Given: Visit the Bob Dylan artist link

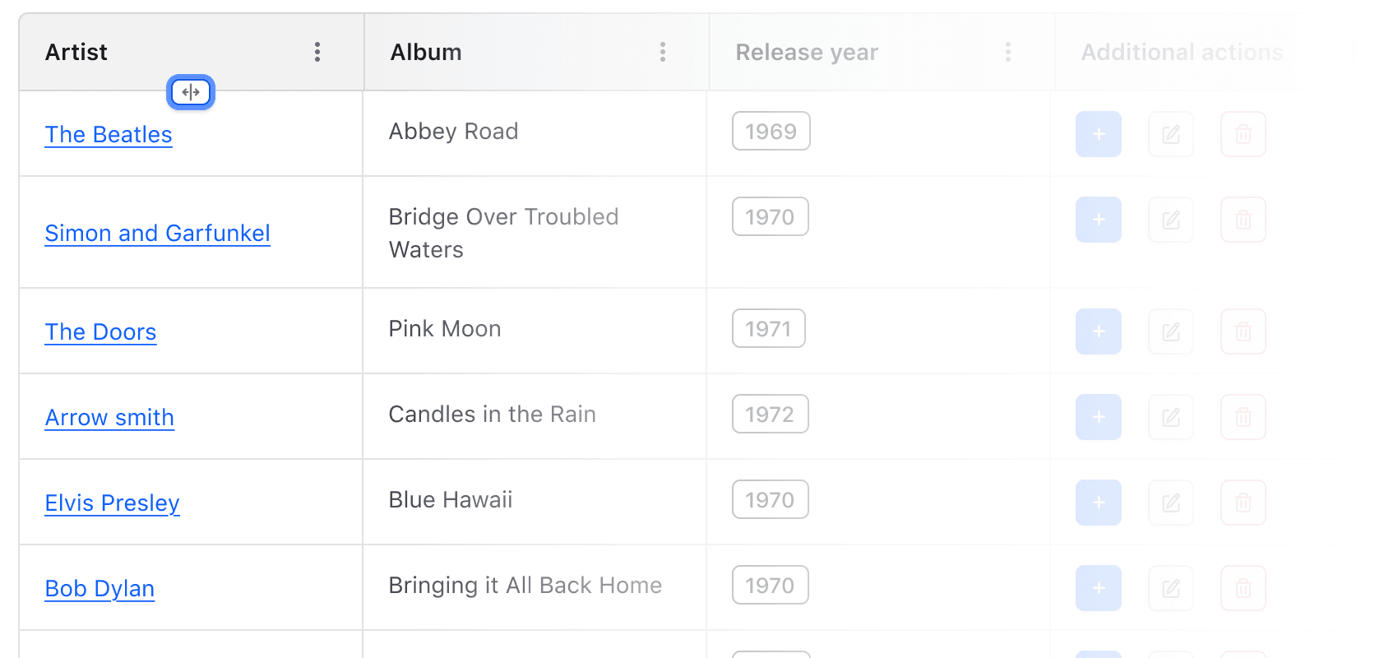Looking at the screenshot, I should coord(100,589).
